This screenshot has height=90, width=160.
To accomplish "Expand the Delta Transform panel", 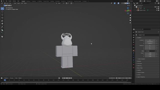I will coord(142,59).
